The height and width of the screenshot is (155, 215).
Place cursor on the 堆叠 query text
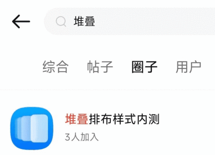pyautogui.click(x=84, y=22)
